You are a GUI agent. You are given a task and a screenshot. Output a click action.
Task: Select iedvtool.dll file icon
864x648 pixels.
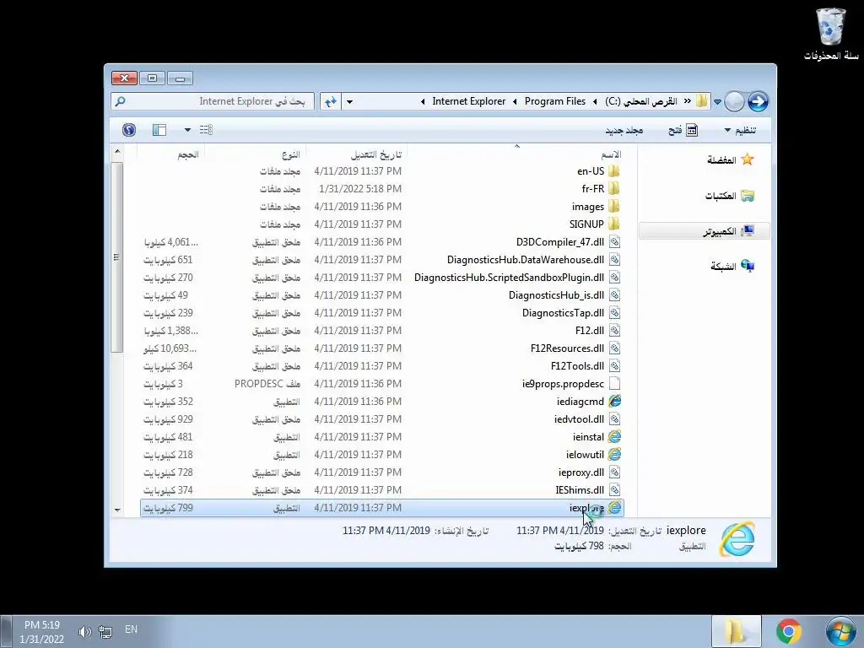[x=614, y=418]
